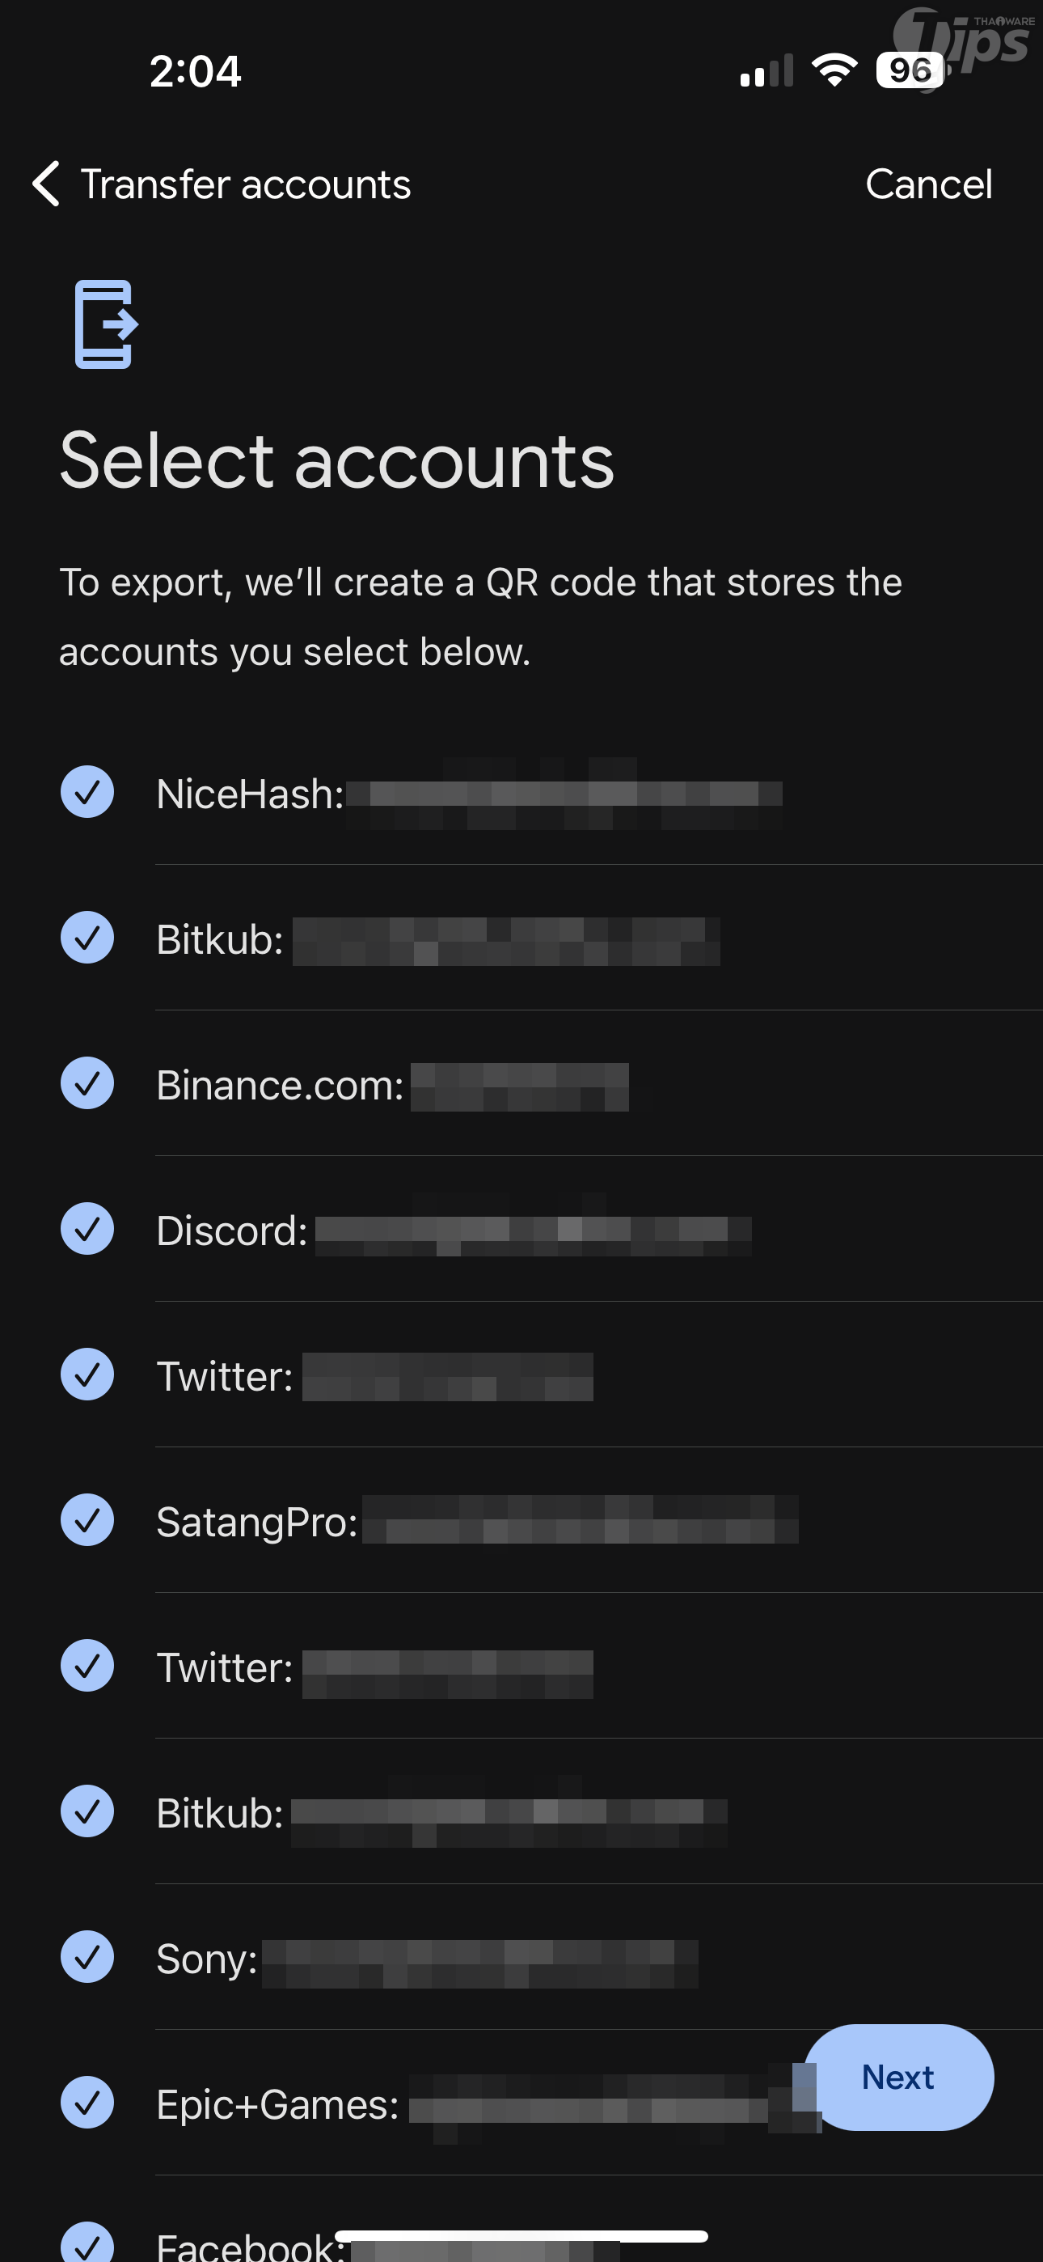Select the first Bitkub account row

[x=439, y=939]
